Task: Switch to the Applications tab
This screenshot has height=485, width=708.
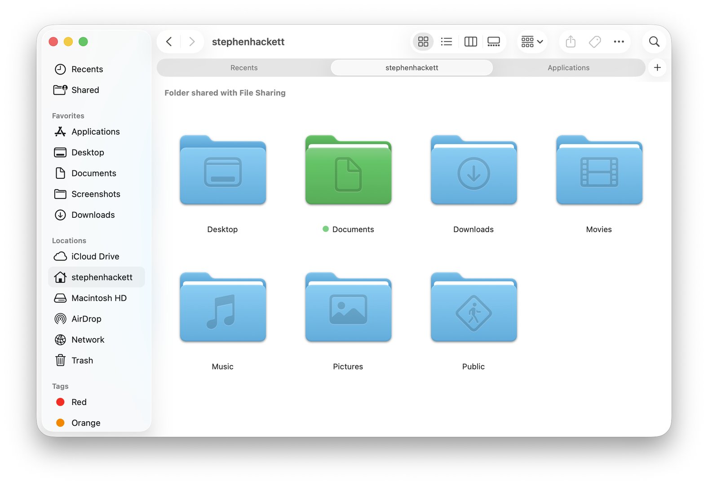Action: point(568,68)
